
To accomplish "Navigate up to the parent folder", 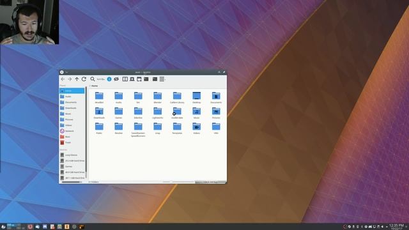I will click(77, 79).
